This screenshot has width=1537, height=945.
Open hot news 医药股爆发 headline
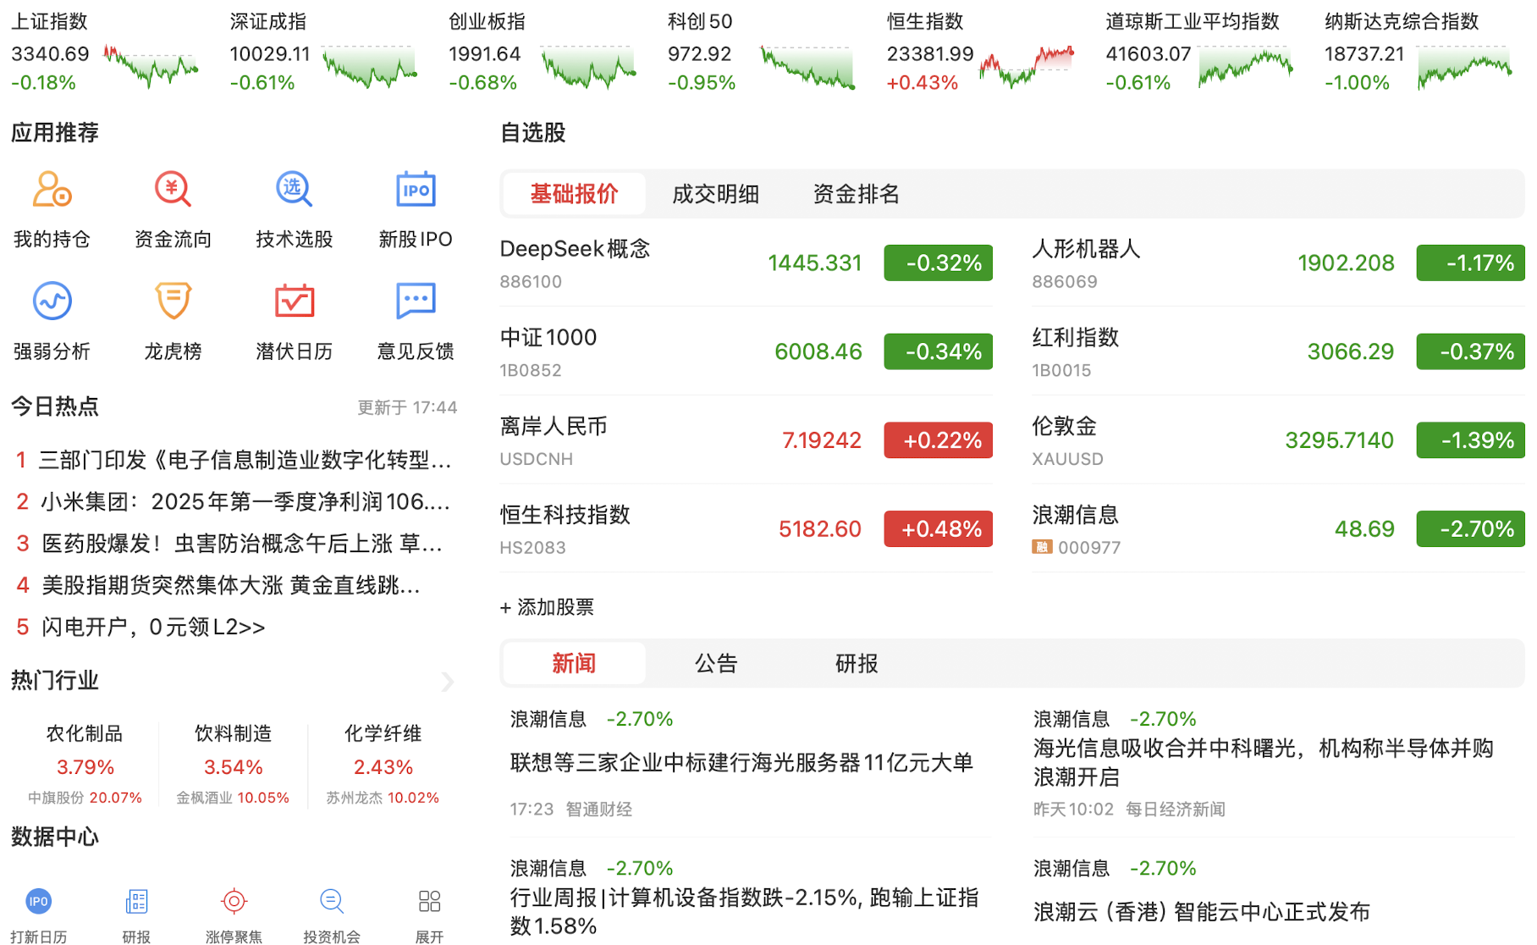pos(242,543)
